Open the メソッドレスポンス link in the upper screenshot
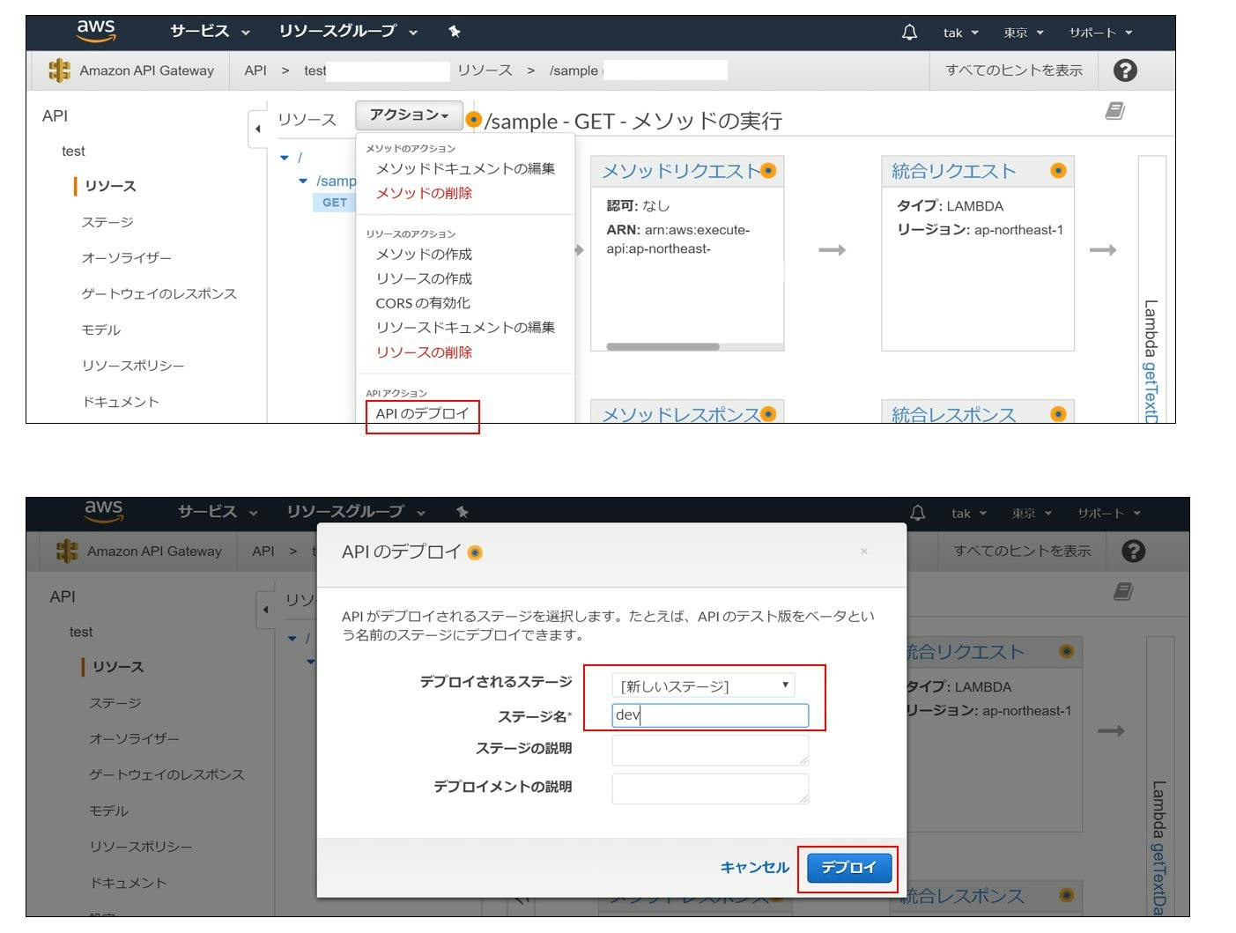Screen dimensions: 1236x933 point(679,414)
